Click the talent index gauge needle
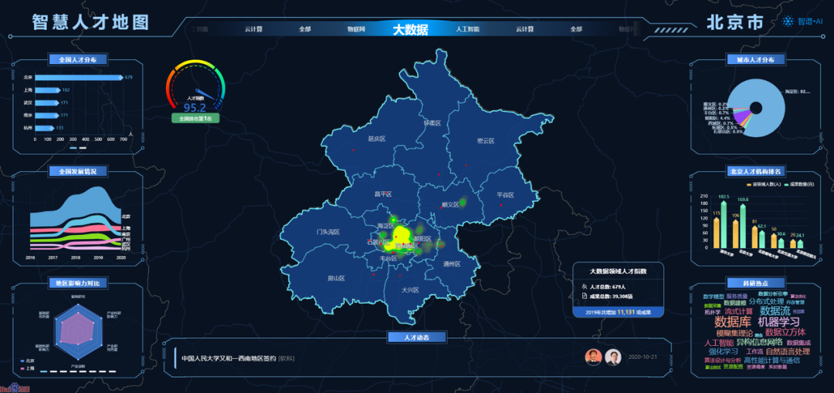 pyautogui.click(x=205, y=94)
